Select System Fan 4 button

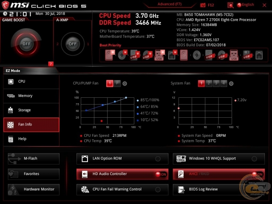point(224,83)
